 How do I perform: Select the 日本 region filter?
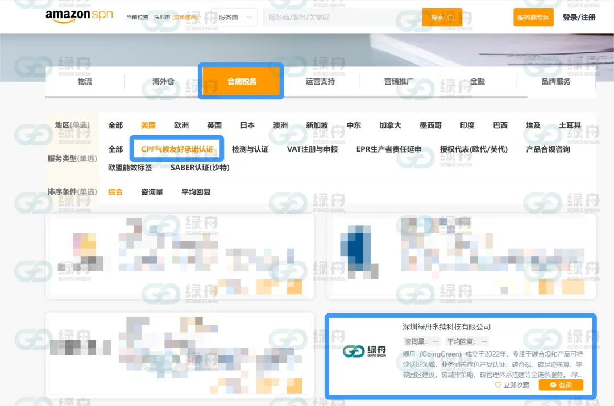[247, 125]
